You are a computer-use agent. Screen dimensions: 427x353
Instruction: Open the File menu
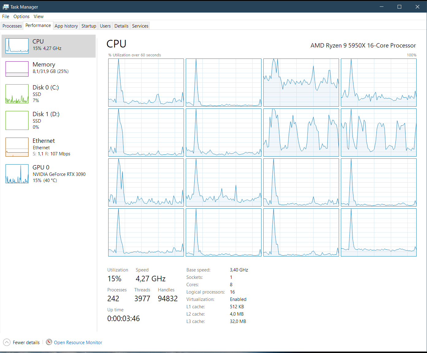(6, 17)
